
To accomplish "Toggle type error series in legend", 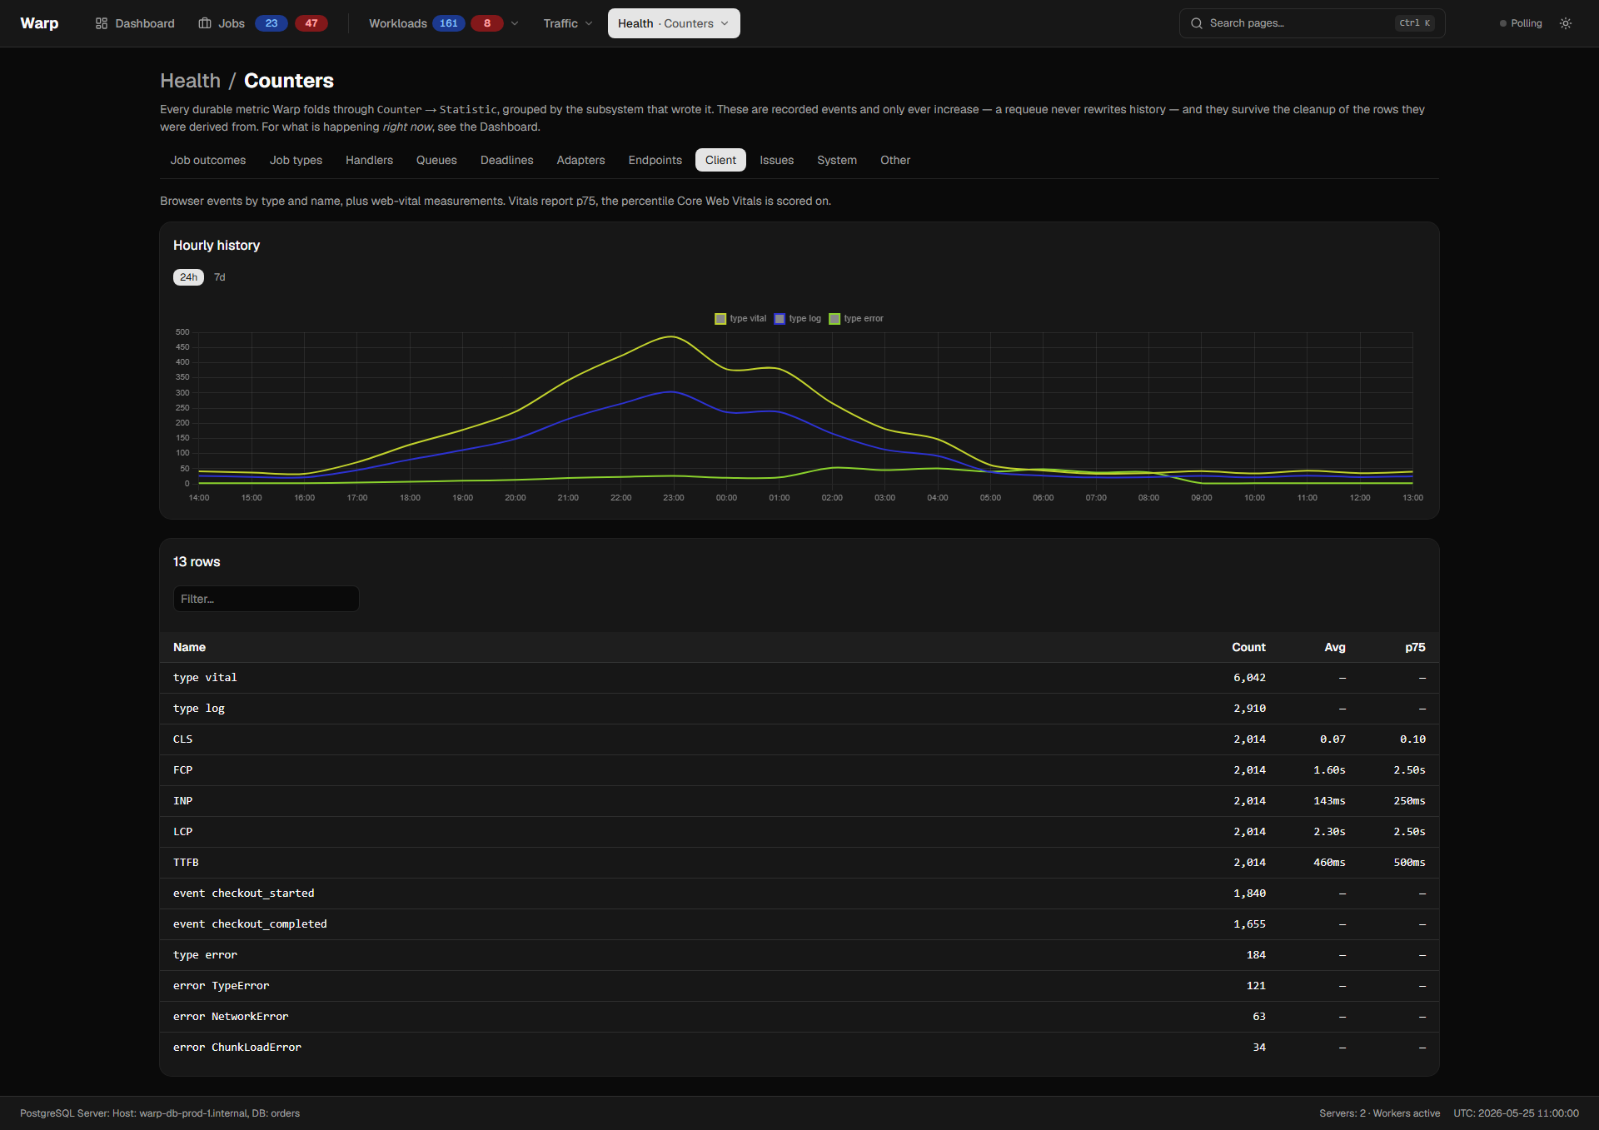I will [856, 319].
